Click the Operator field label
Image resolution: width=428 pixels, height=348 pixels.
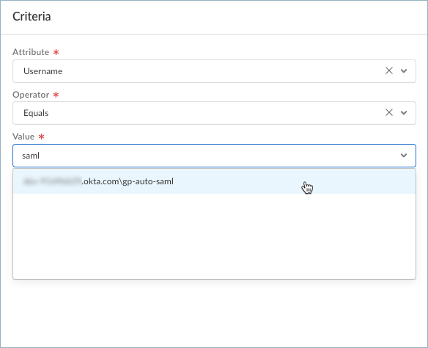tap(31, 95)
